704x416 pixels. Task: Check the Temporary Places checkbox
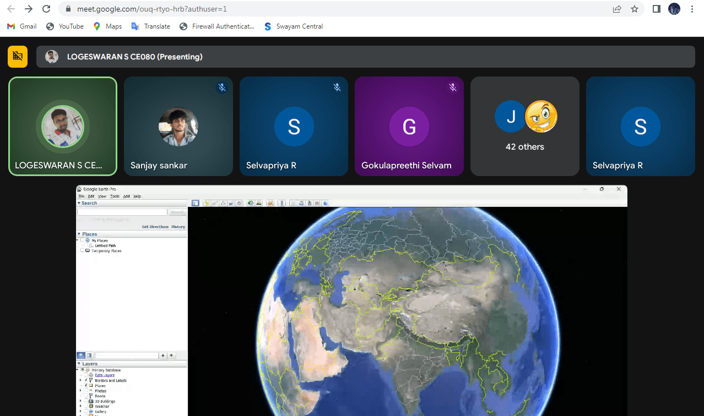[83, 251]
